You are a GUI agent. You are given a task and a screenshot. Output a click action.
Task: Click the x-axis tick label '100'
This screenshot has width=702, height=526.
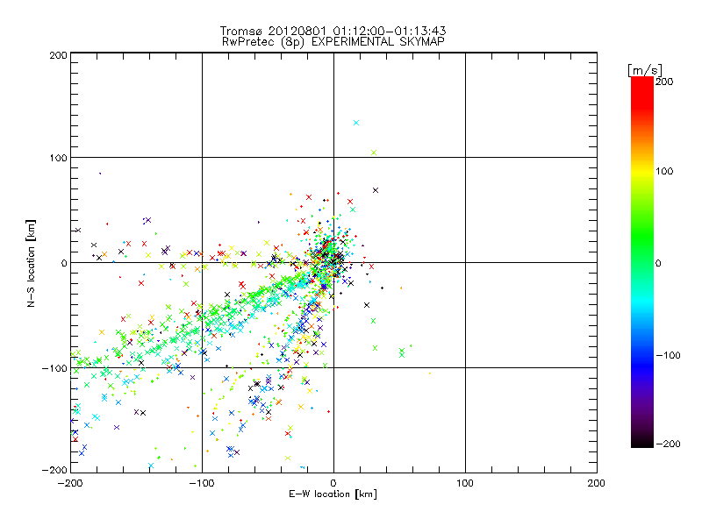465,483
